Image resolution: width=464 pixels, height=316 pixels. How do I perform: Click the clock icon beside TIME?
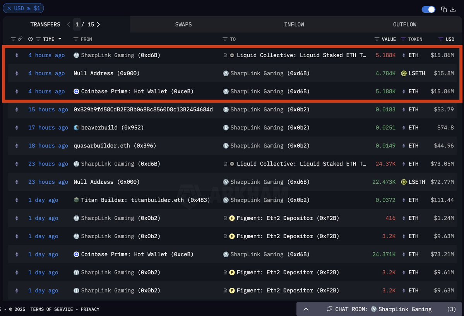tap(31, 39)
